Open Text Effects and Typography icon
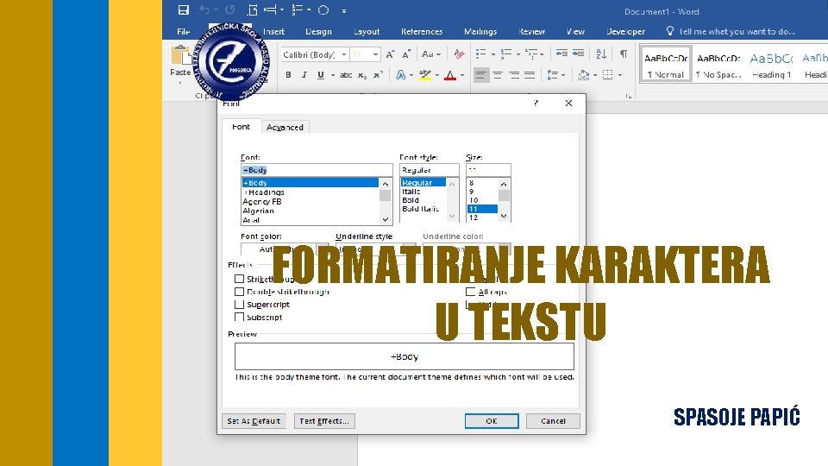 (x=401, y=75)
